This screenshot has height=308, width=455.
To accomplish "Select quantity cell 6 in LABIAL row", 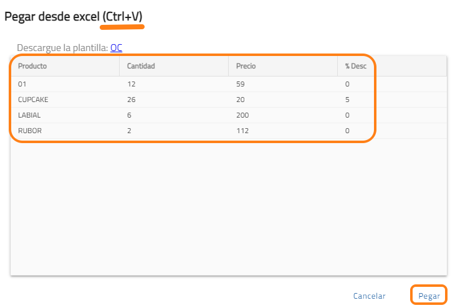I will 129,115.
